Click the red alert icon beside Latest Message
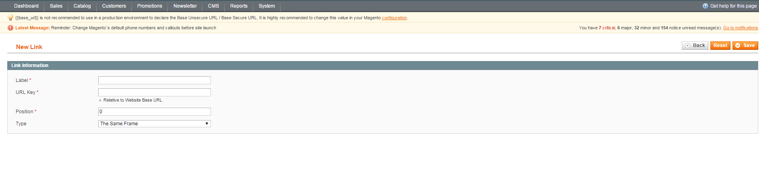The width and height of the screenshot is (759, 196). [x=10, y=28]
